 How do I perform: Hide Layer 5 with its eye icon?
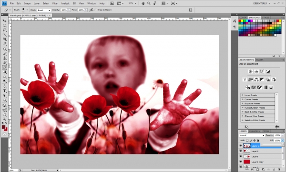241,156
